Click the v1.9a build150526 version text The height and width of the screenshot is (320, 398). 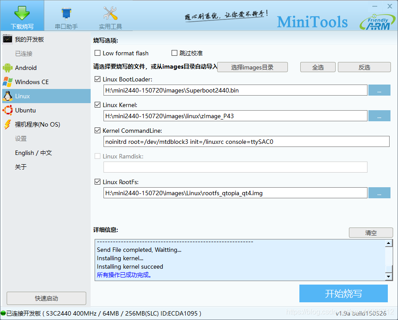[361, 313]
